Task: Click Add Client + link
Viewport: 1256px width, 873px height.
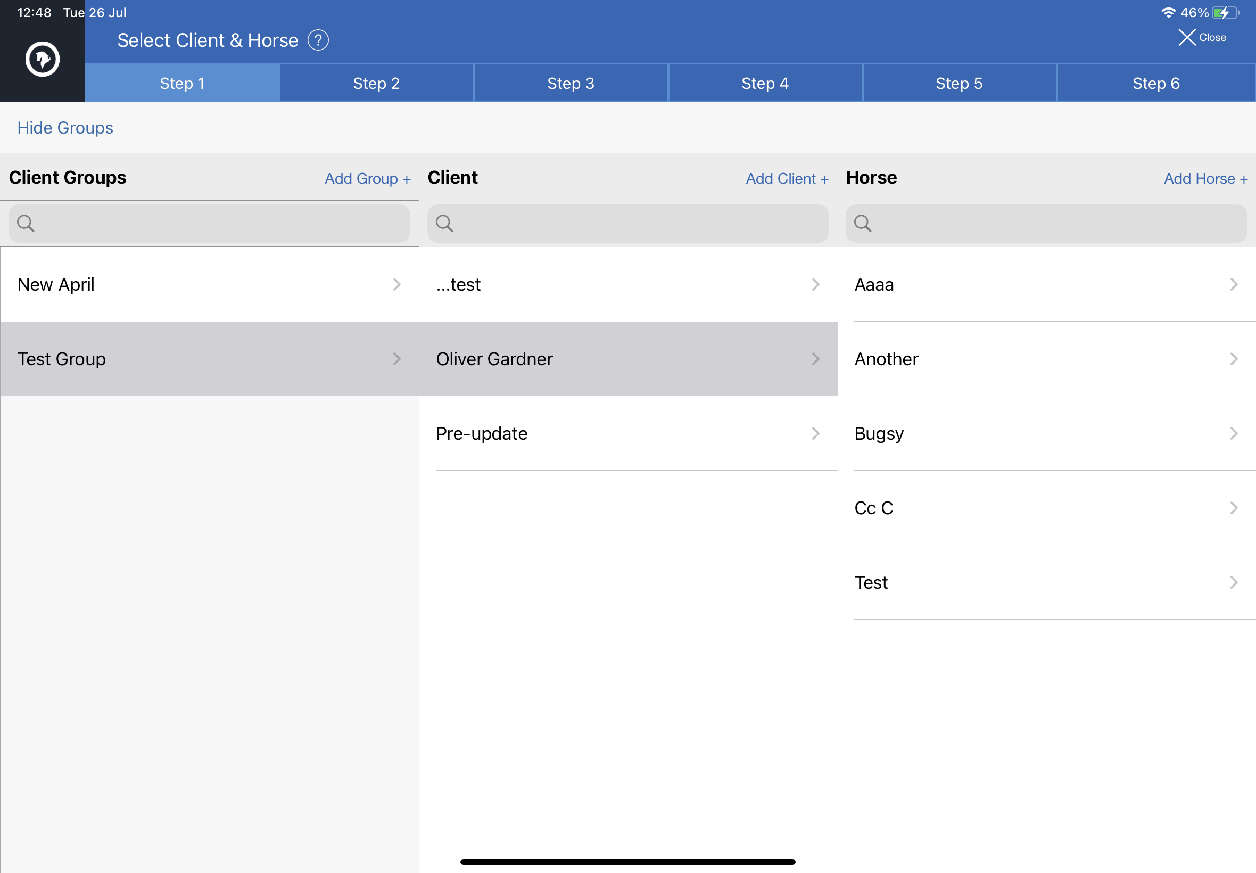Action: [787, 178]
